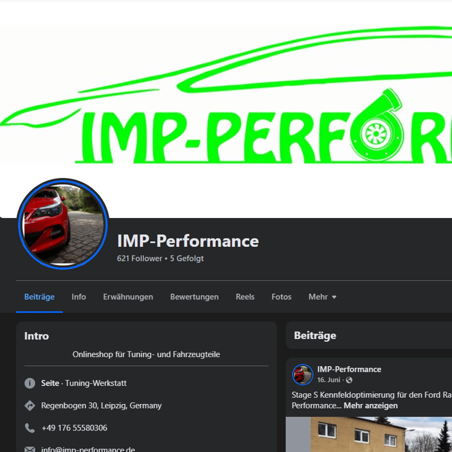452x452 pixels.
Task: Go to the Bewertungen tab
Action: (194, 297)
